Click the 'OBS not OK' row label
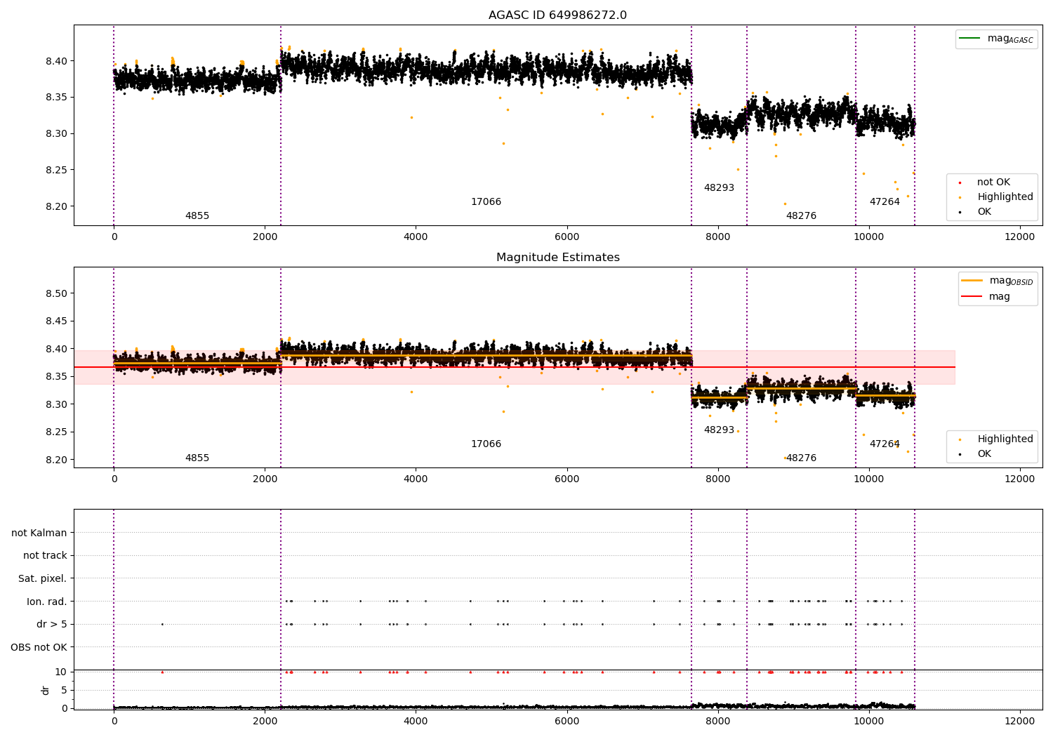Screen dimensions: 1053x737 (x=39, y=647)
